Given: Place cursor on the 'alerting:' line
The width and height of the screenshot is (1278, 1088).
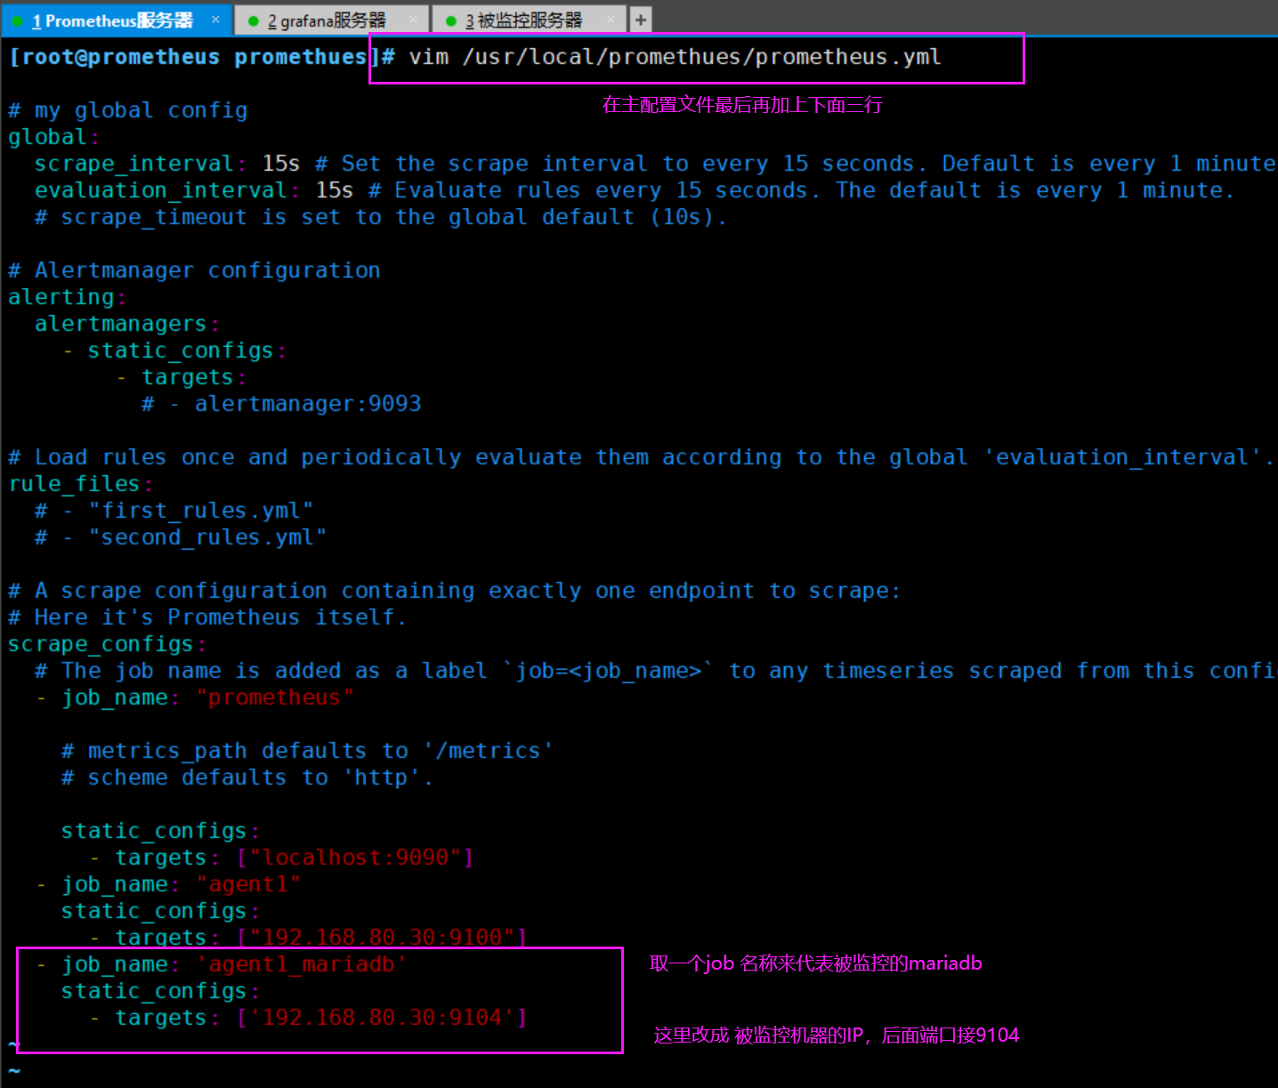Looking at the screenshot, I should click(67, 297).
